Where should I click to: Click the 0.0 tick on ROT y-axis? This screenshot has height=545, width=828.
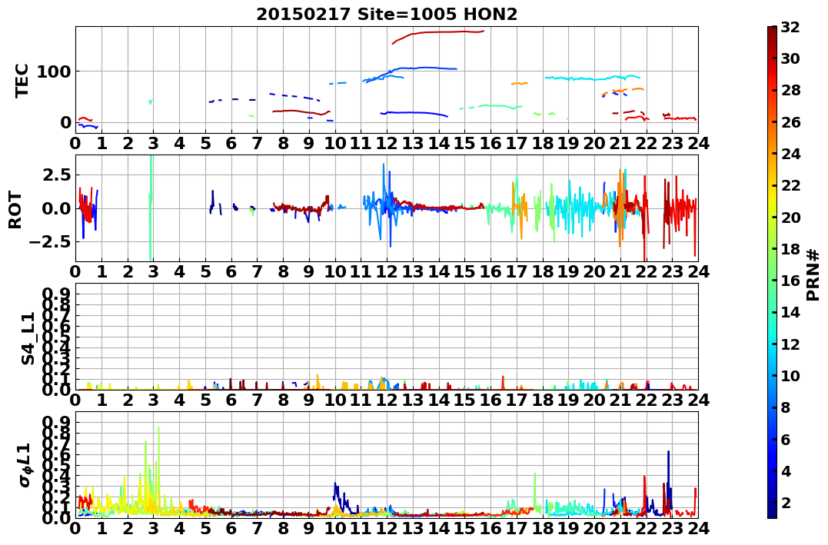58,208
